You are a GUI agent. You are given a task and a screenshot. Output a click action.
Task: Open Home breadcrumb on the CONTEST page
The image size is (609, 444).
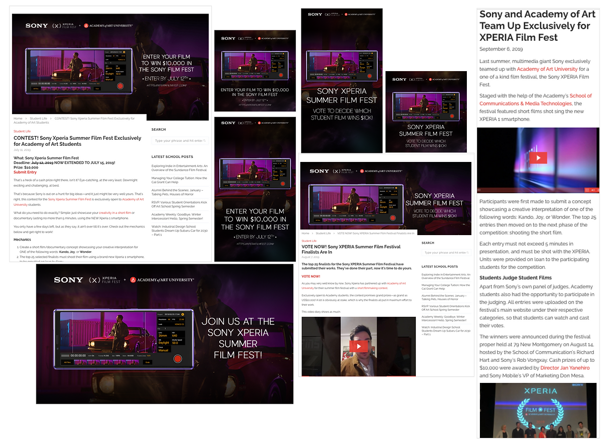(18, 119)
